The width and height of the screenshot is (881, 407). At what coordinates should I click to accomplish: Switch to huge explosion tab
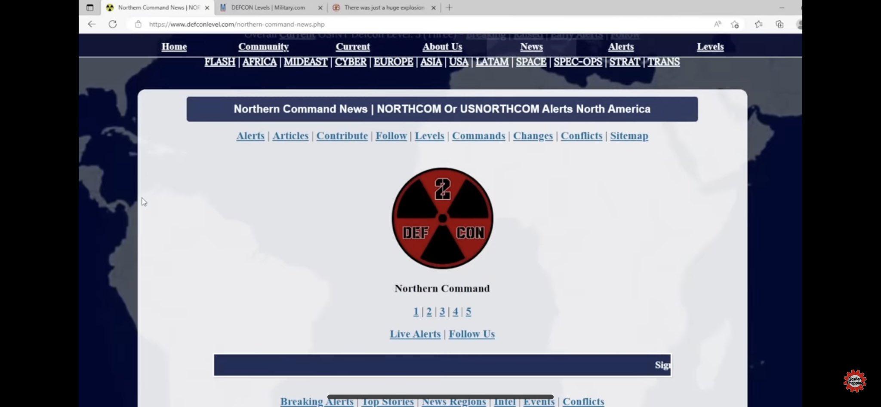coord(384,7)
